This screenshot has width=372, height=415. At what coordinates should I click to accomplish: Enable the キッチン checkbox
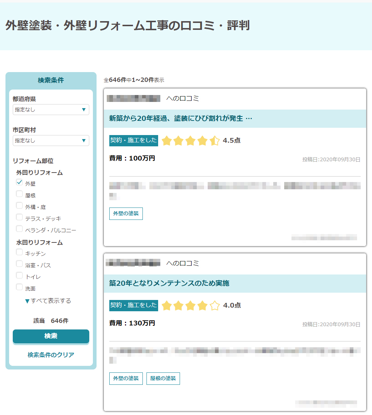point(20,252)
